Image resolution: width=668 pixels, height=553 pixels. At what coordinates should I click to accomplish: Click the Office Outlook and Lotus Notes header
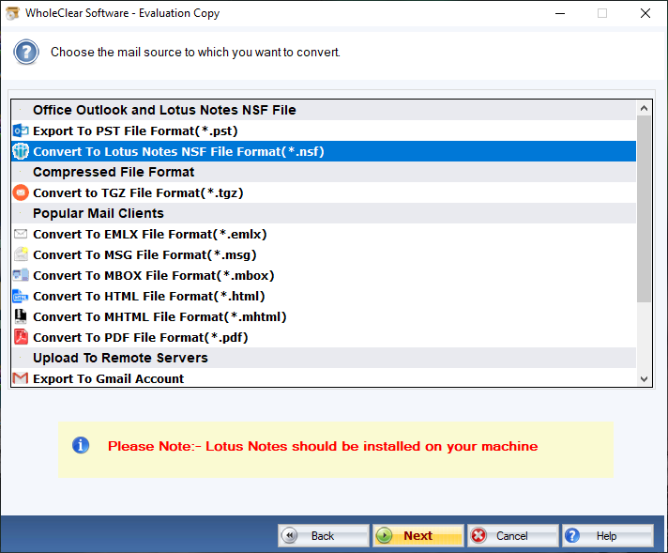[x=324, y=110]
